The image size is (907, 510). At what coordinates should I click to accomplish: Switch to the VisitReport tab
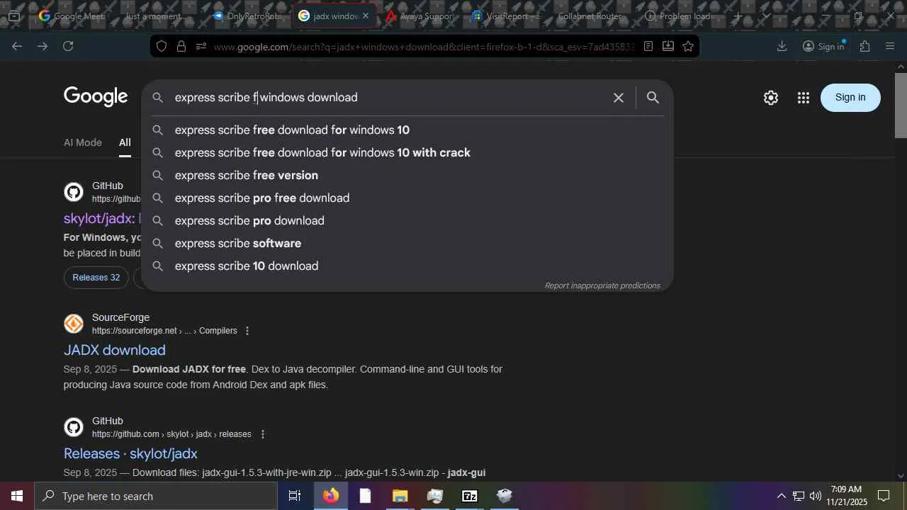click(x=508, y=16)
